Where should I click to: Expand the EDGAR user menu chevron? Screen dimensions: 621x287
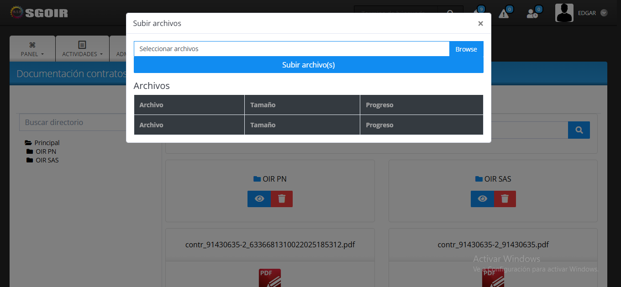point(604,13)
